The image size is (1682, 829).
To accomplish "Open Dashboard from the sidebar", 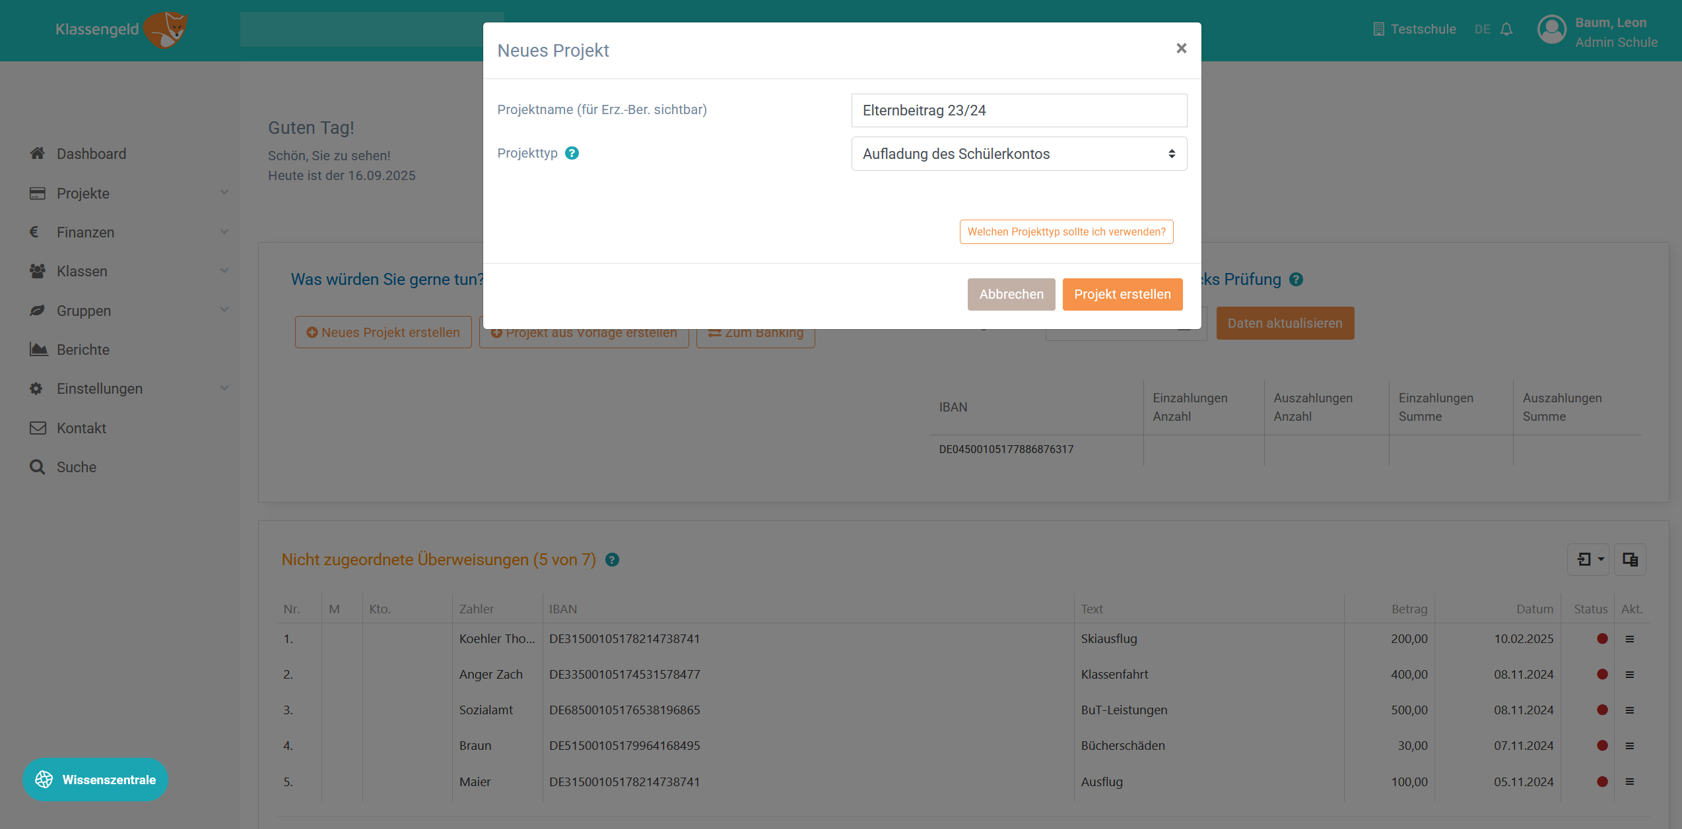I will click(x=91, y=154).
